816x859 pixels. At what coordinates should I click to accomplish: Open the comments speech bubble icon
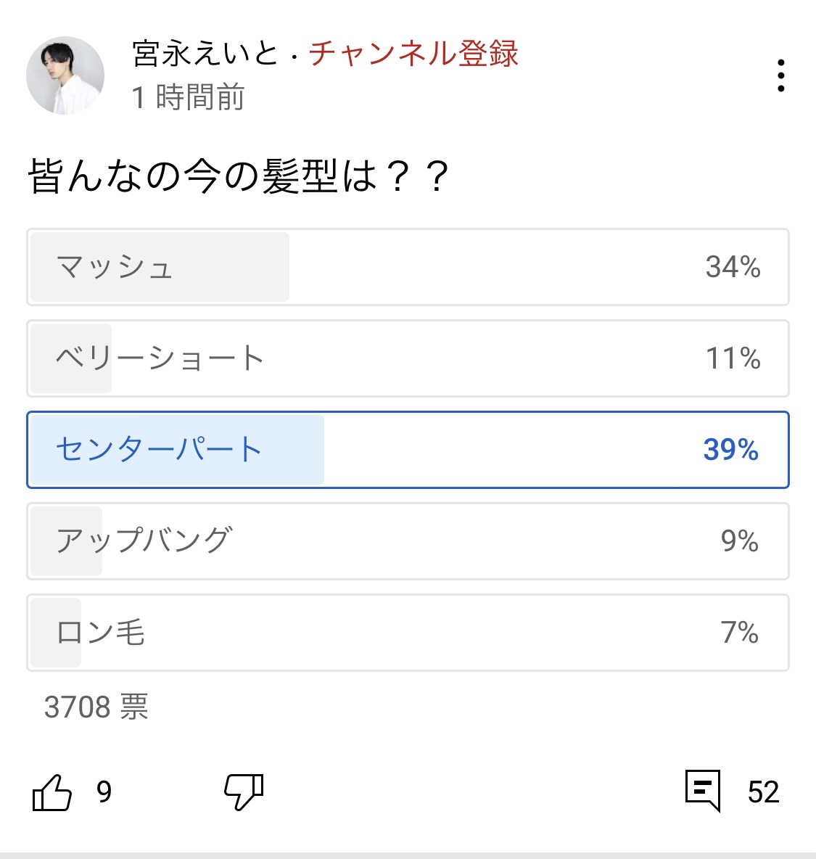coord(703,791)
